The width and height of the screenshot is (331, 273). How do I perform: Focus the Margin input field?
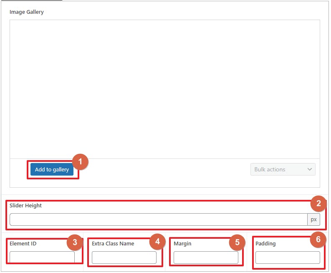click(206, 258)
